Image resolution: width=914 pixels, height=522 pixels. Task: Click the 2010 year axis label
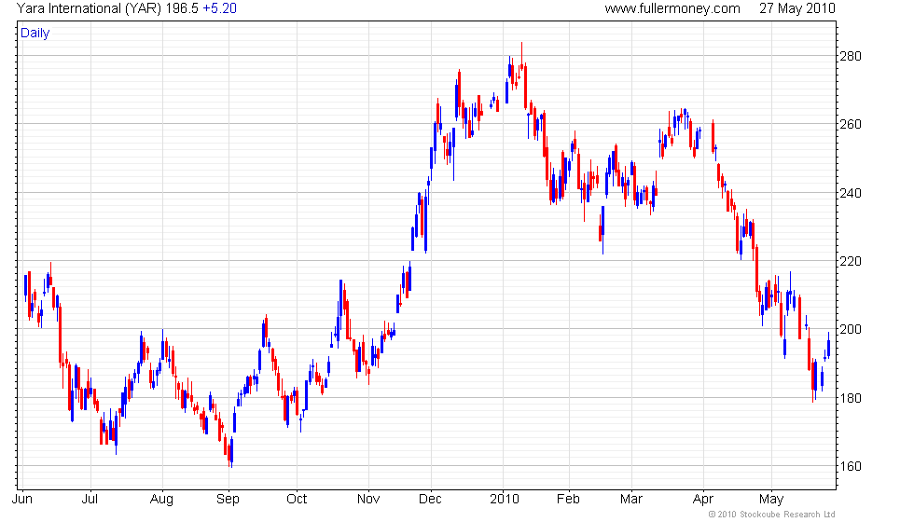(x=505, y=500)
